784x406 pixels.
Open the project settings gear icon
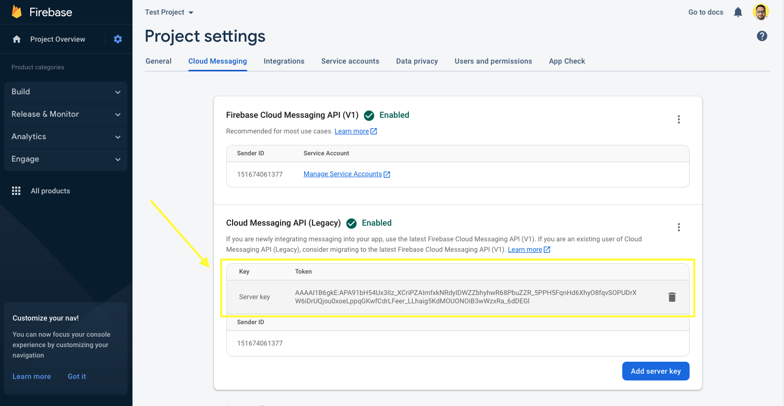pos(118,39)
